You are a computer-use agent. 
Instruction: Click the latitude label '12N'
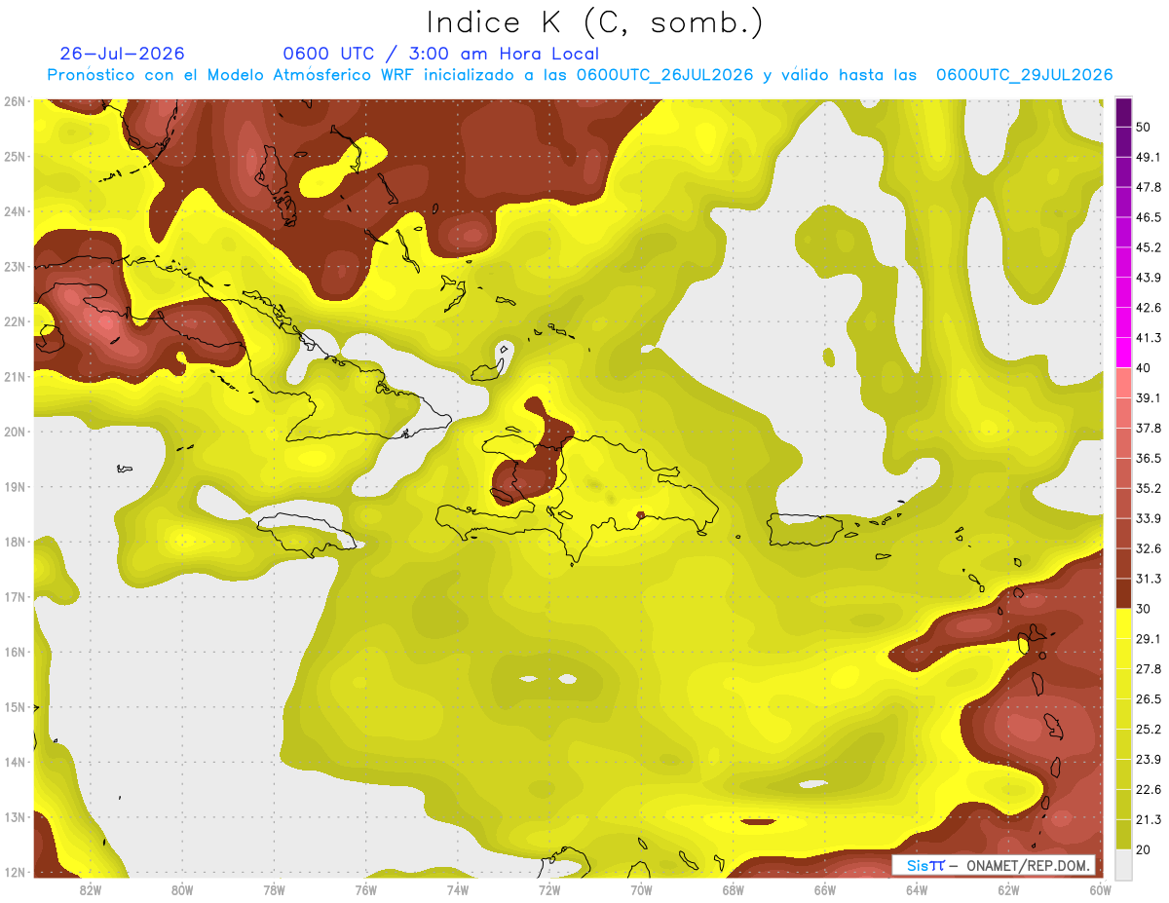(x=15, y=872)
